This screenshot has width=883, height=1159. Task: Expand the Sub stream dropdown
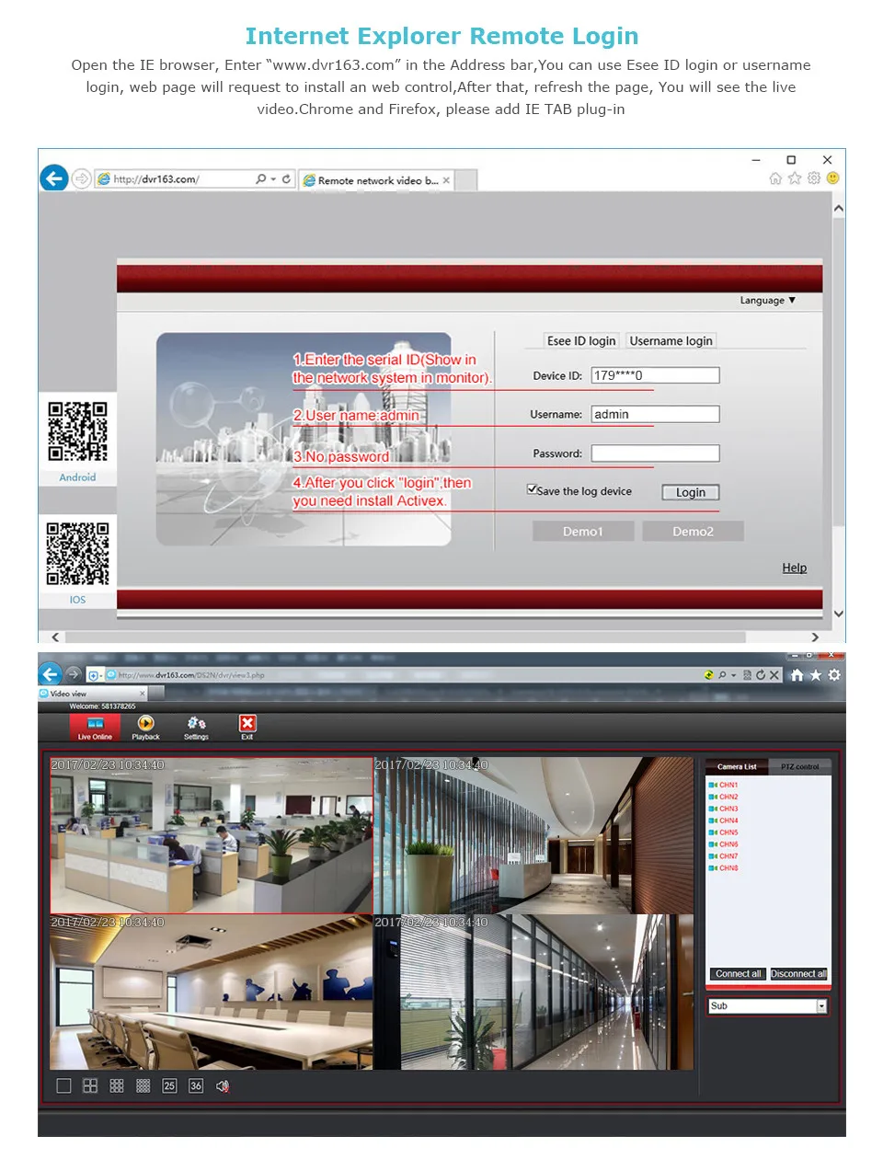pyautogui.click(x=821, y=1006)
